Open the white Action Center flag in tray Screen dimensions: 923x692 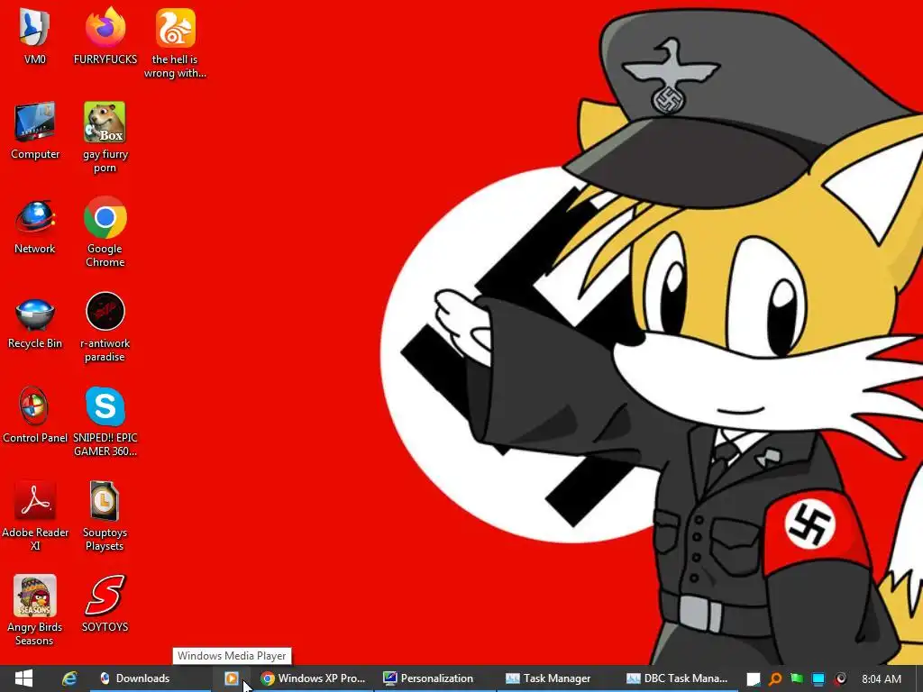point(754,679)
